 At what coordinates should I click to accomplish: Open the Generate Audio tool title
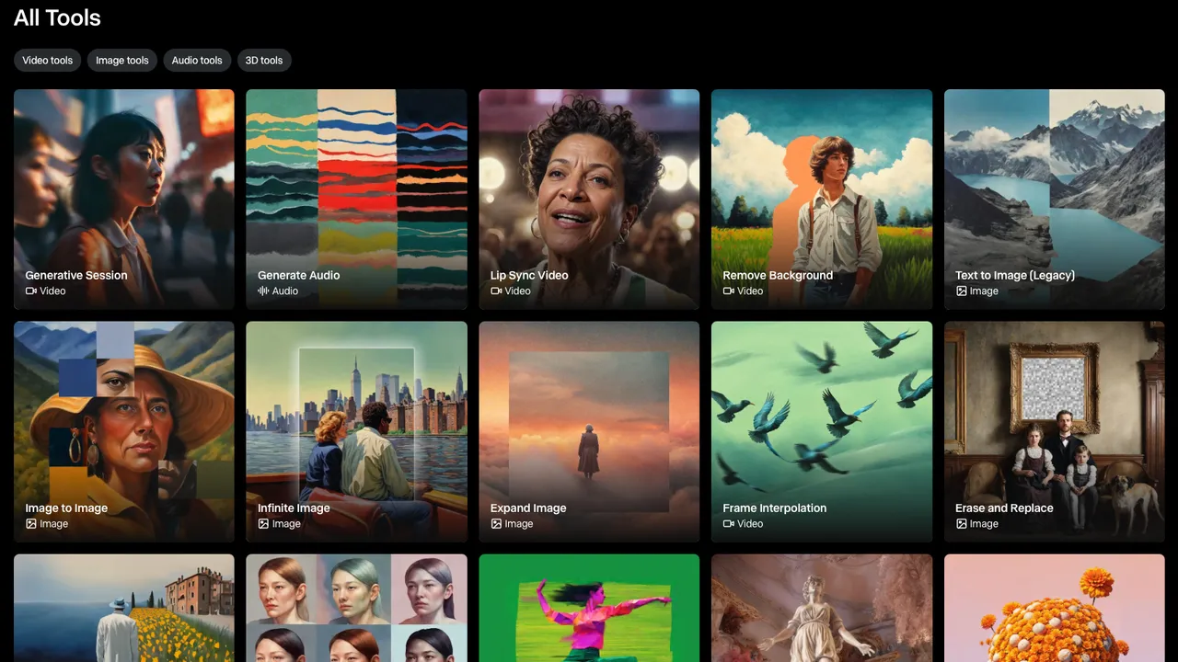coord(299,275)
